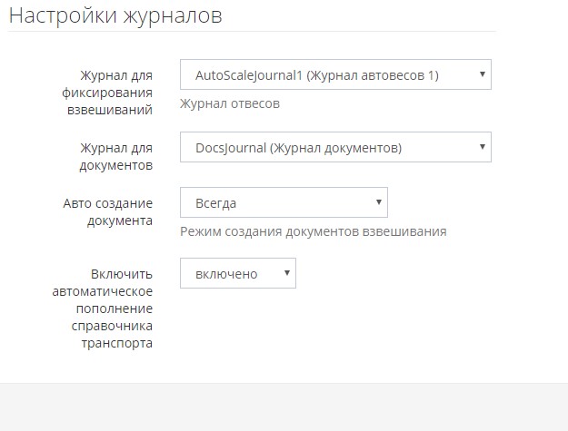
Task: Click the gray footer area below the form
Action: 284,407
